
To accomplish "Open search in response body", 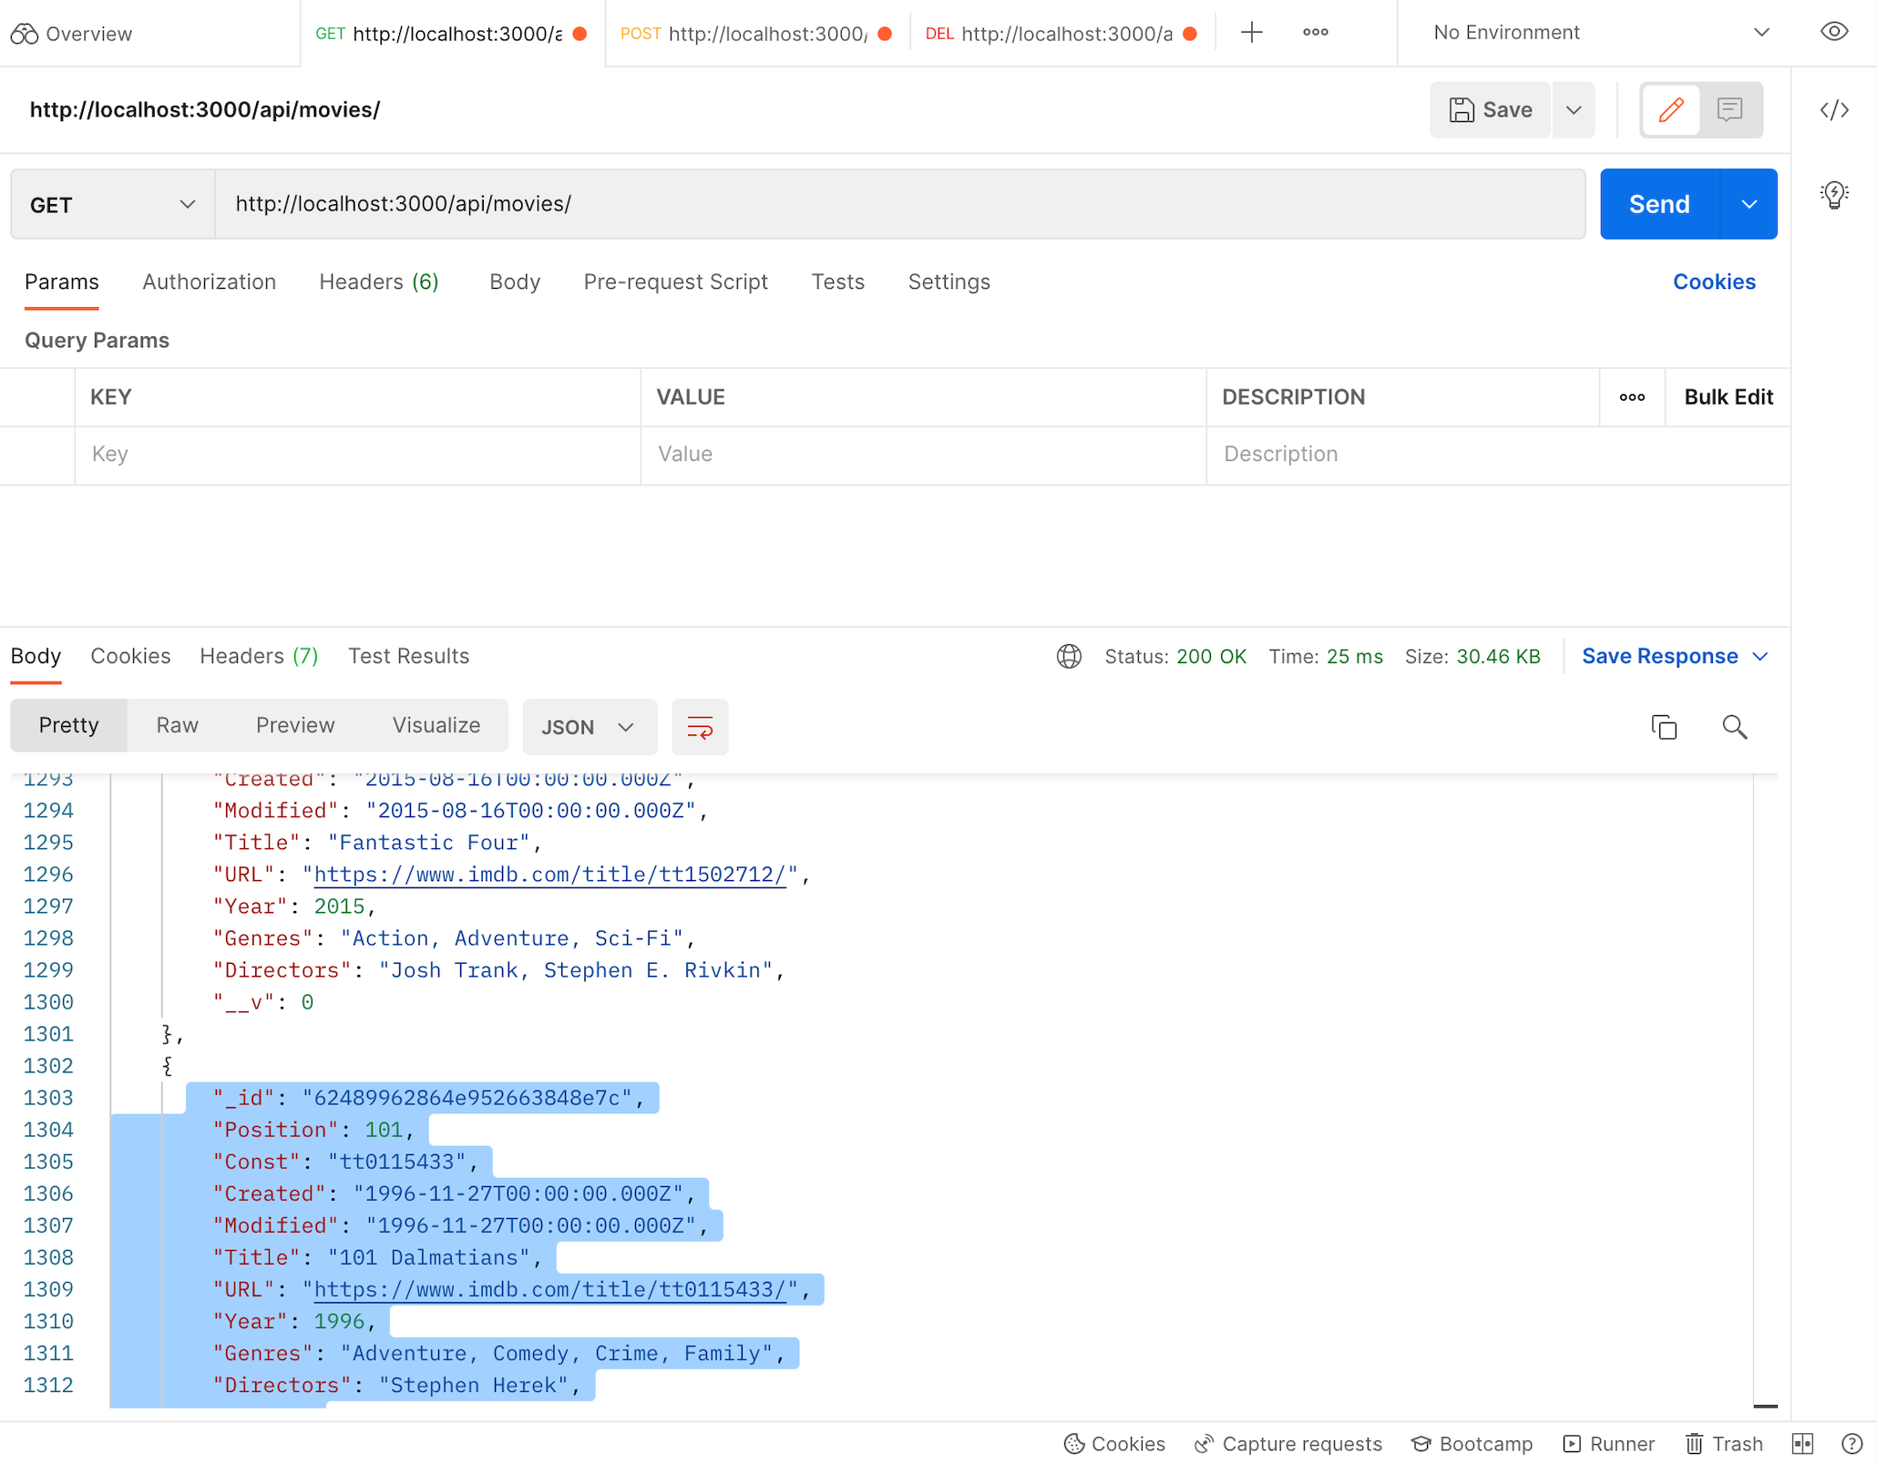I will tap(1734, 727).
